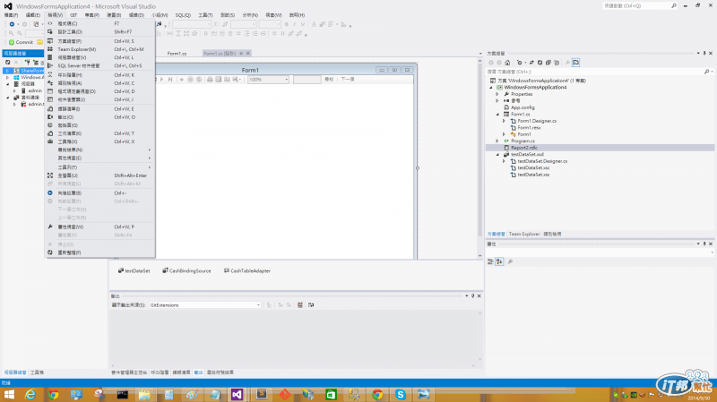
Task: Toggle auto-hide pin on Output panel
Action: pyautogui.click(x=473, y=296)
